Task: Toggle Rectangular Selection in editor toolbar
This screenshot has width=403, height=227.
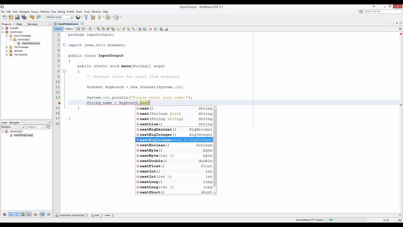Action: click(117, 29)
